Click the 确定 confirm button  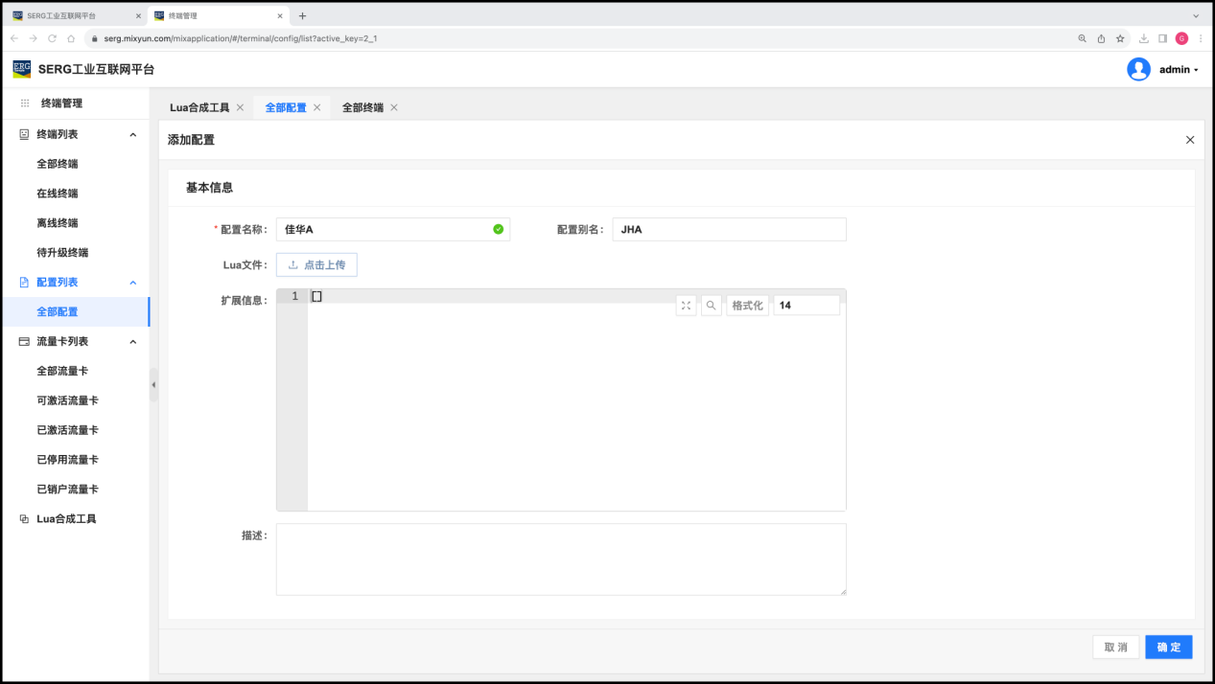click(1168, 648)
